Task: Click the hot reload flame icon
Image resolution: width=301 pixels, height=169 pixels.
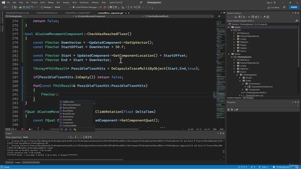Action: [104, 8]
